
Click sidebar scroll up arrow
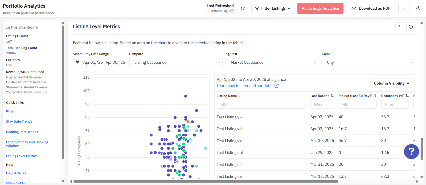(63, 23)
